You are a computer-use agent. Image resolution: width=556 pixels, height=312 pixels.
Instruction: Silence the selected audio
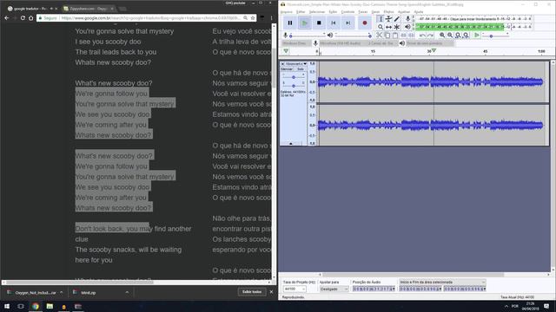point(411,35)
